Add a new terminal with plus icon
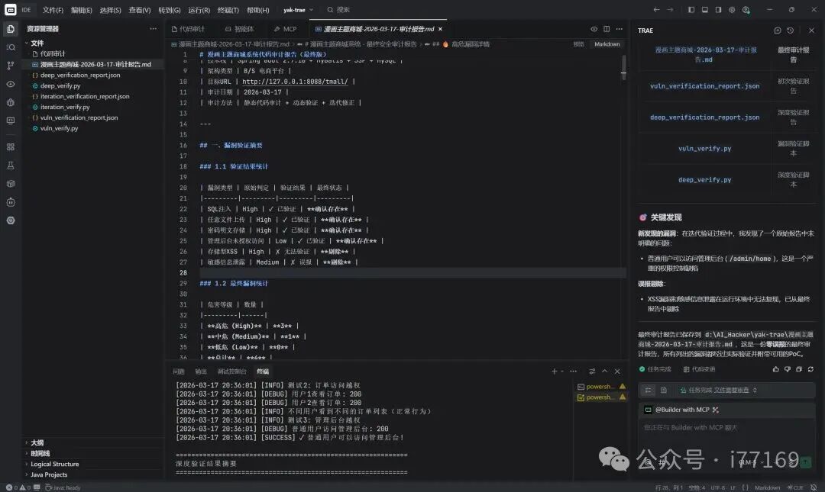Image resolution: width=825 pixels, height=492 pixels. point(555,371)
